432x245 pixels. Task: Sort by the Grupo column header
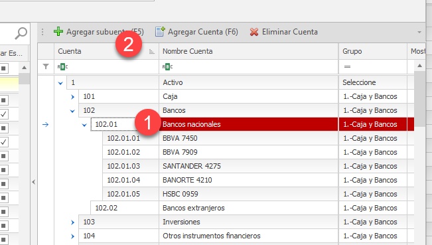point(373,51)
